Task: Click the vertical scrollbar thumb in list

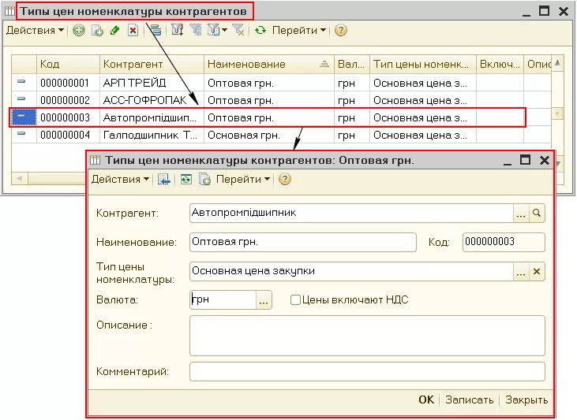Action: [557, 114]
